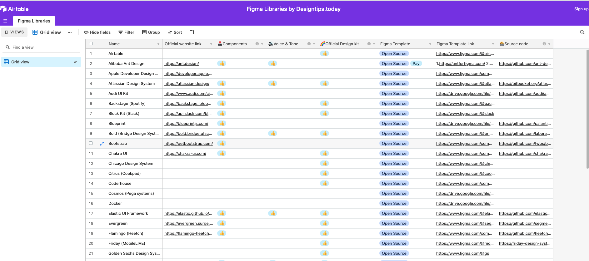This screenshot has height=261, width=589.
Task: Open the Official website link column dropdown
Action: click(211, 44)
